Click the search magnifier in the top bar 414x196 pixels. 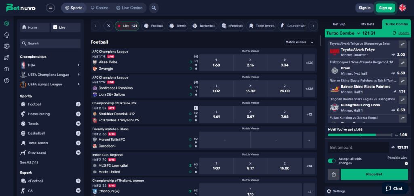154,8
